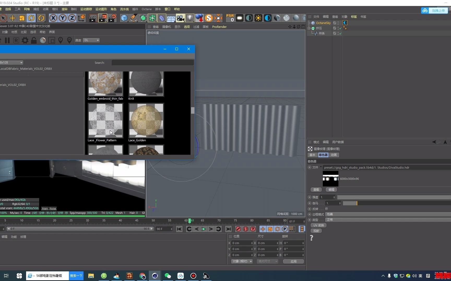Viewport: 451px width, 281px height.
Task: Toggle the Live Viewer lock icon
Action: 34,40
